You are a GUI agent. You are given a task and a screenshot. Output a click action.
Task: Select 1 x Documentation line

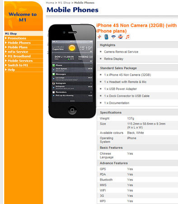pyautogui.click(x=117, y=103)
